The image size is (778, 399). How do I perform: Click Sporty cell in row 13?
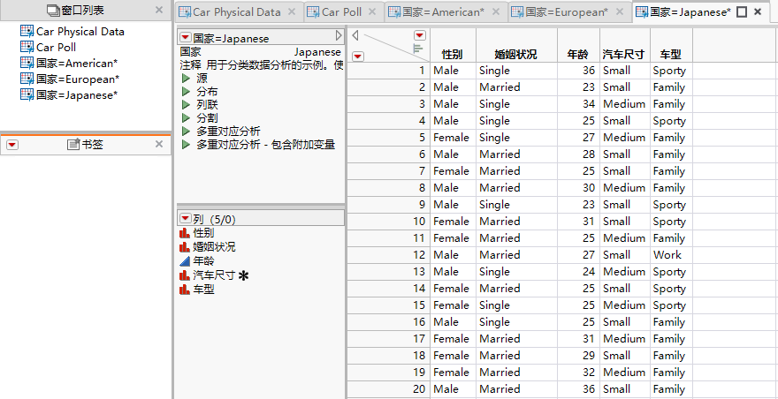[671, 272]
